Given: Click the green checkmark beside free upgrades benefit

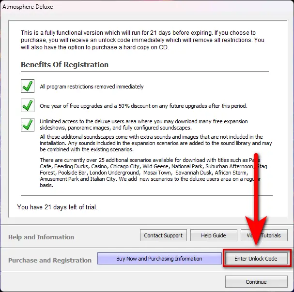Looking at the screenshot, I should 28,105.
